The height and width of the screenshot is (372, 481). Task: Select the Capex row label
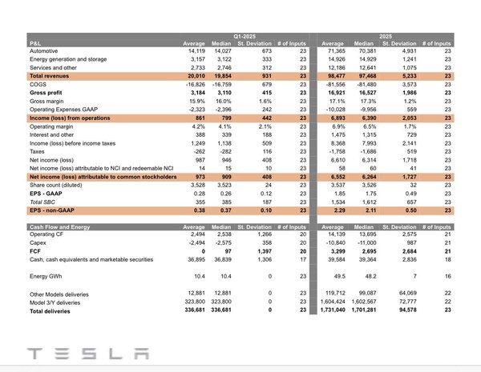pos(38,243)
